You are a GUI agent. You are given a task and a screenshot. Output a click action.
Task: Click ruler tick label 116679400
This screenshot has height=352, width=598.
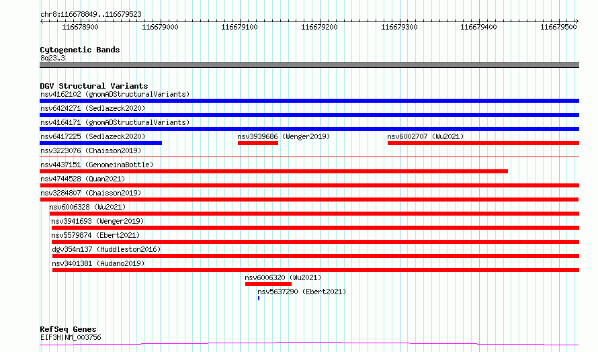pos(478,27)
